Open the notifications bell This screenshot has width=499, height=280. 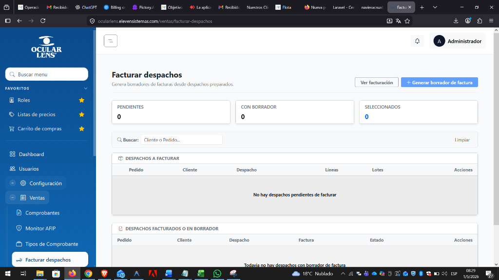point(417,41)
